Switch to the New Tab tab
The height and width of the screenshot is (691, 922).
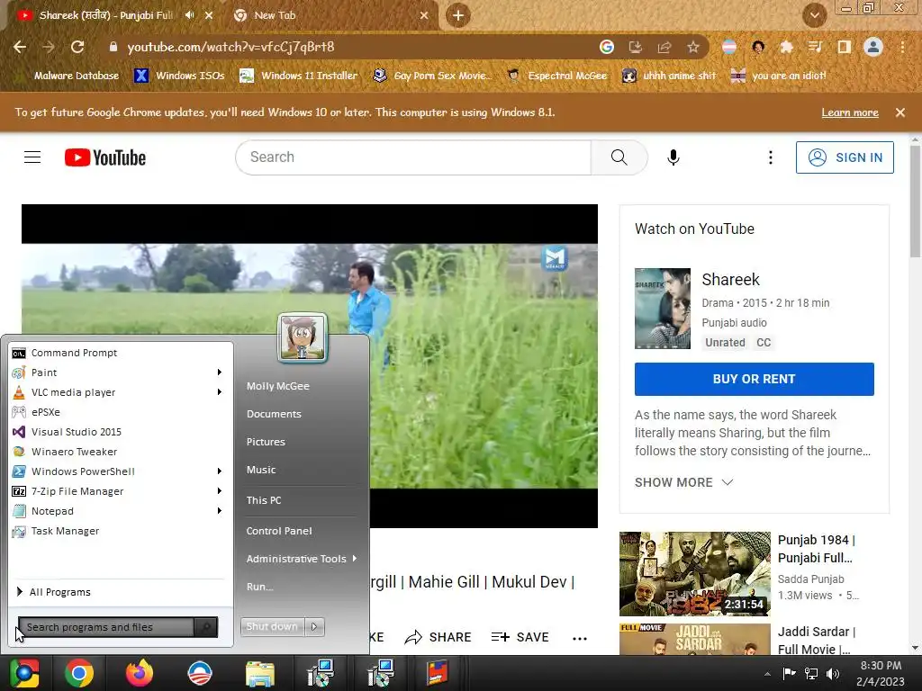(330, 15)
